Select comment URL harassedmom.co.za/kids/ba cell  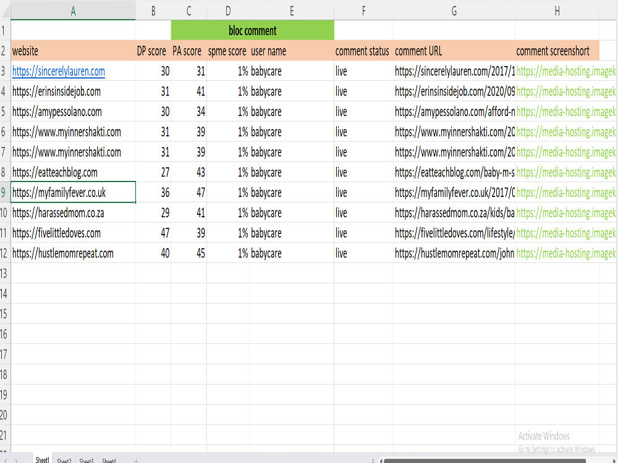pyautogui.click(x=454, y=213)
